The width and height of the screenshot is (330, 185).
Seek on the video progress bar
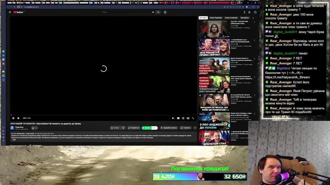103,115
